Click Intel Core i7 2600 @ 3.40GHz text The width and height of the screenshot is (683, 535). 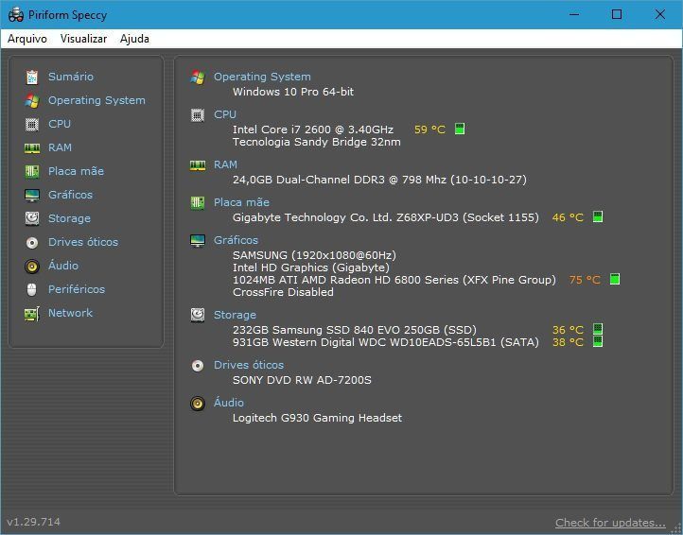(313, 129)
